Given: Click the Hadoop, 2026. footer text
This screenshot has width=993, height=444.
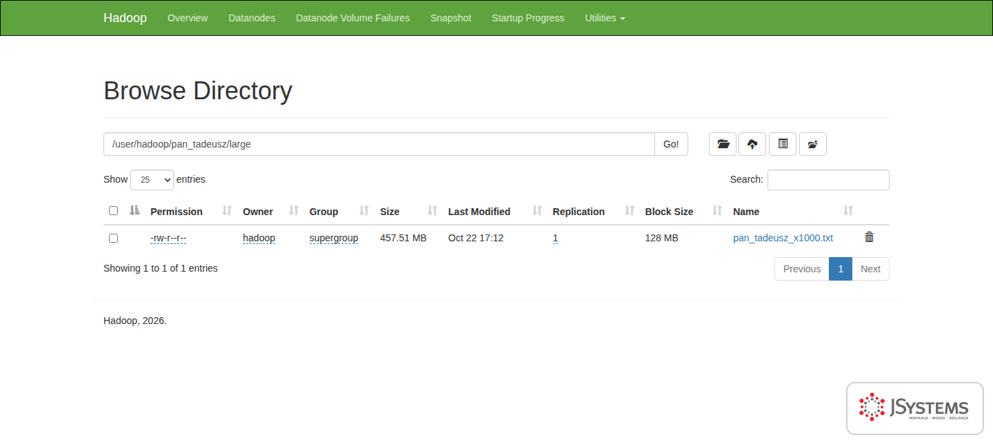Looking at the screenshot, I should pos(135,321).
